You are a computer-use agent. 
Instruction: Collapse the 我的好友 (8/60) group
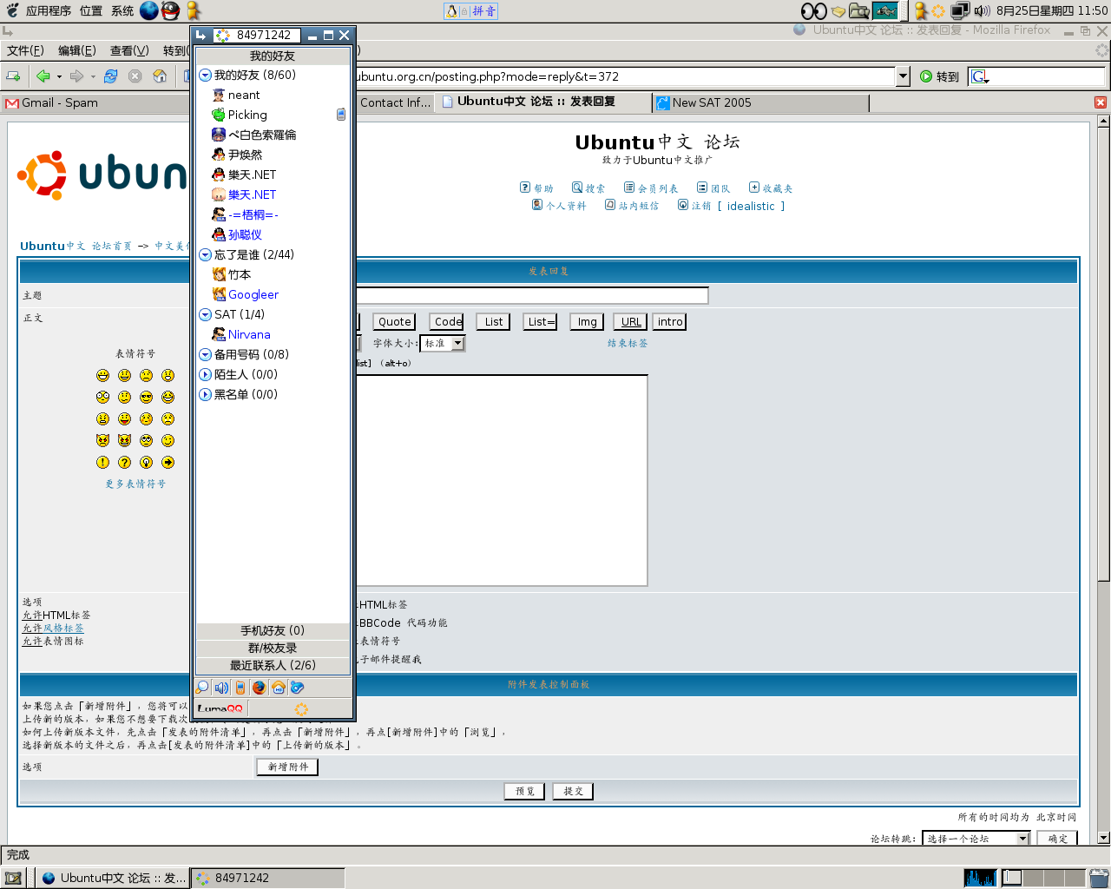pos(206,75)
